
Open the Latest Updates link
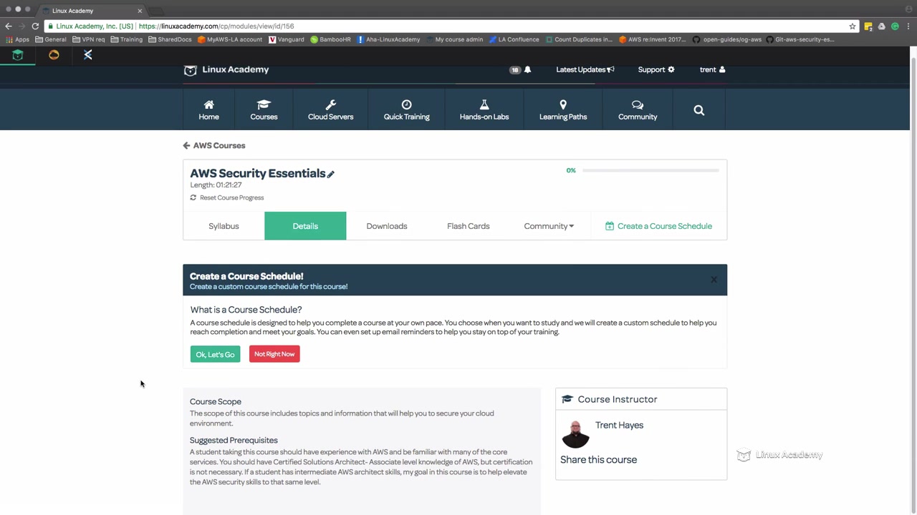pyautogui.click(x=581, y=69)
